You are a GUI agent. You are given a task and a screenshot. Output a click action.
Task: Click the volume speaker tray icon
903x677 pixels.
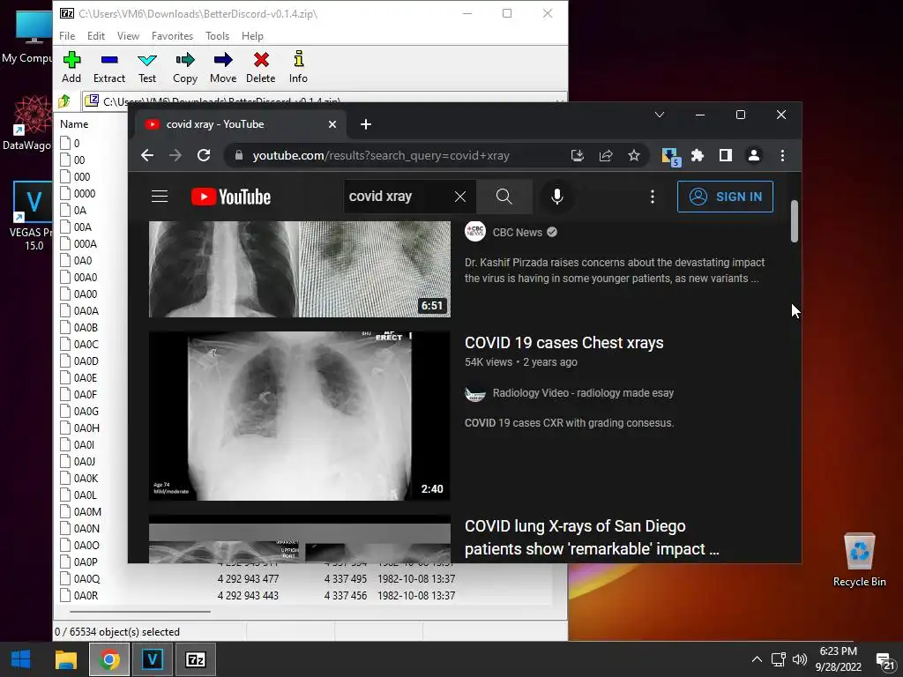[x=799, y=659]
